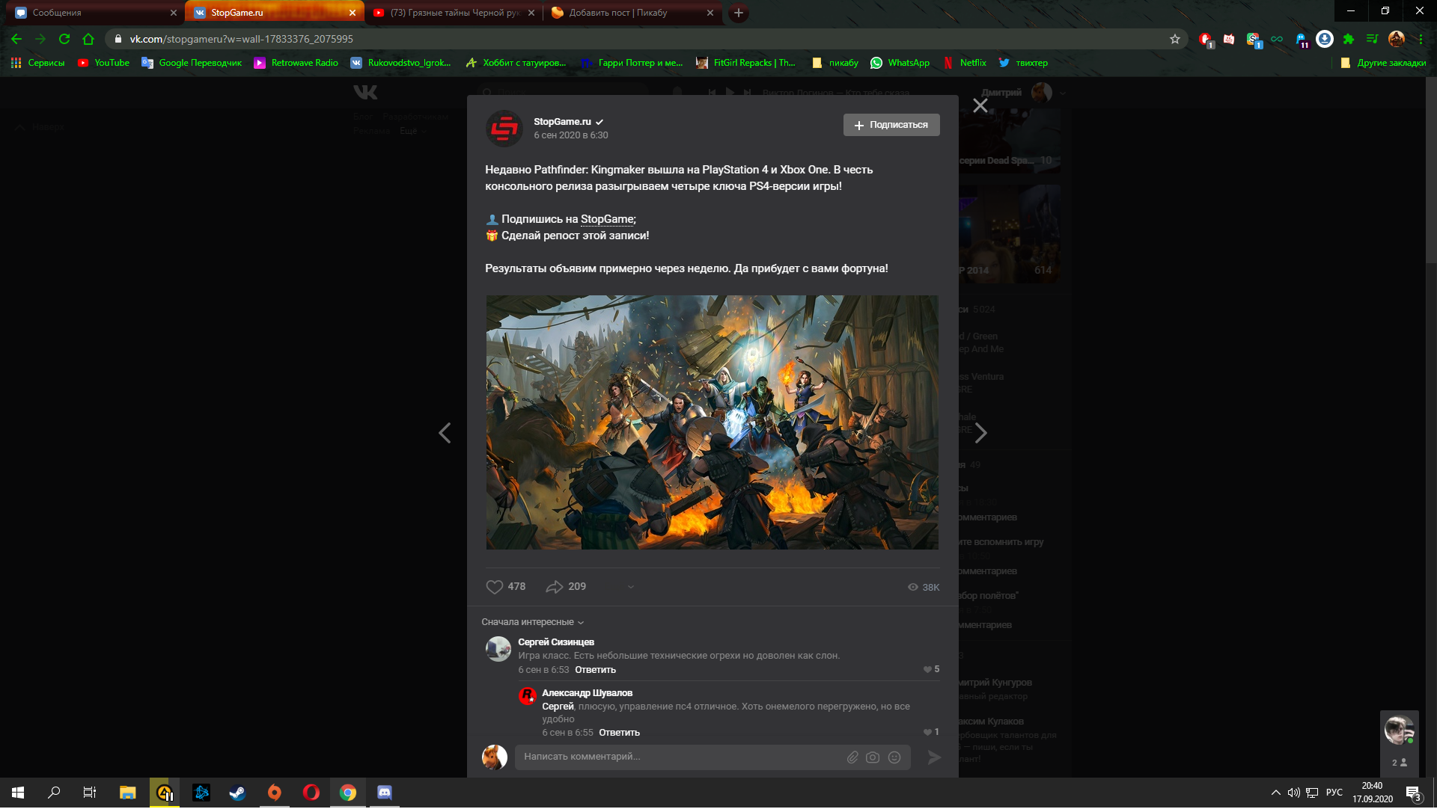
Task: Open the WhatsApp bookmark
Action: coord(900,63)
